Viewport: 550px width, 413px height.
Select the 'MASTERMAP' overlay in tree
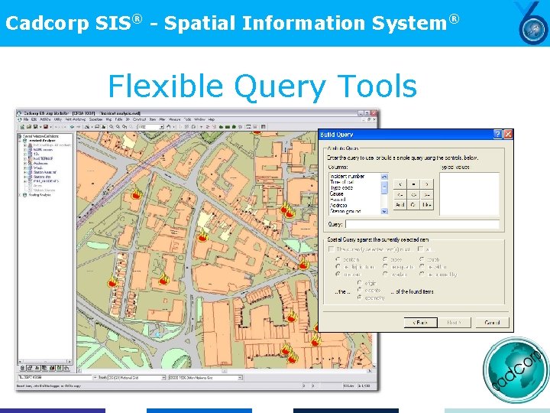[43, 159]
